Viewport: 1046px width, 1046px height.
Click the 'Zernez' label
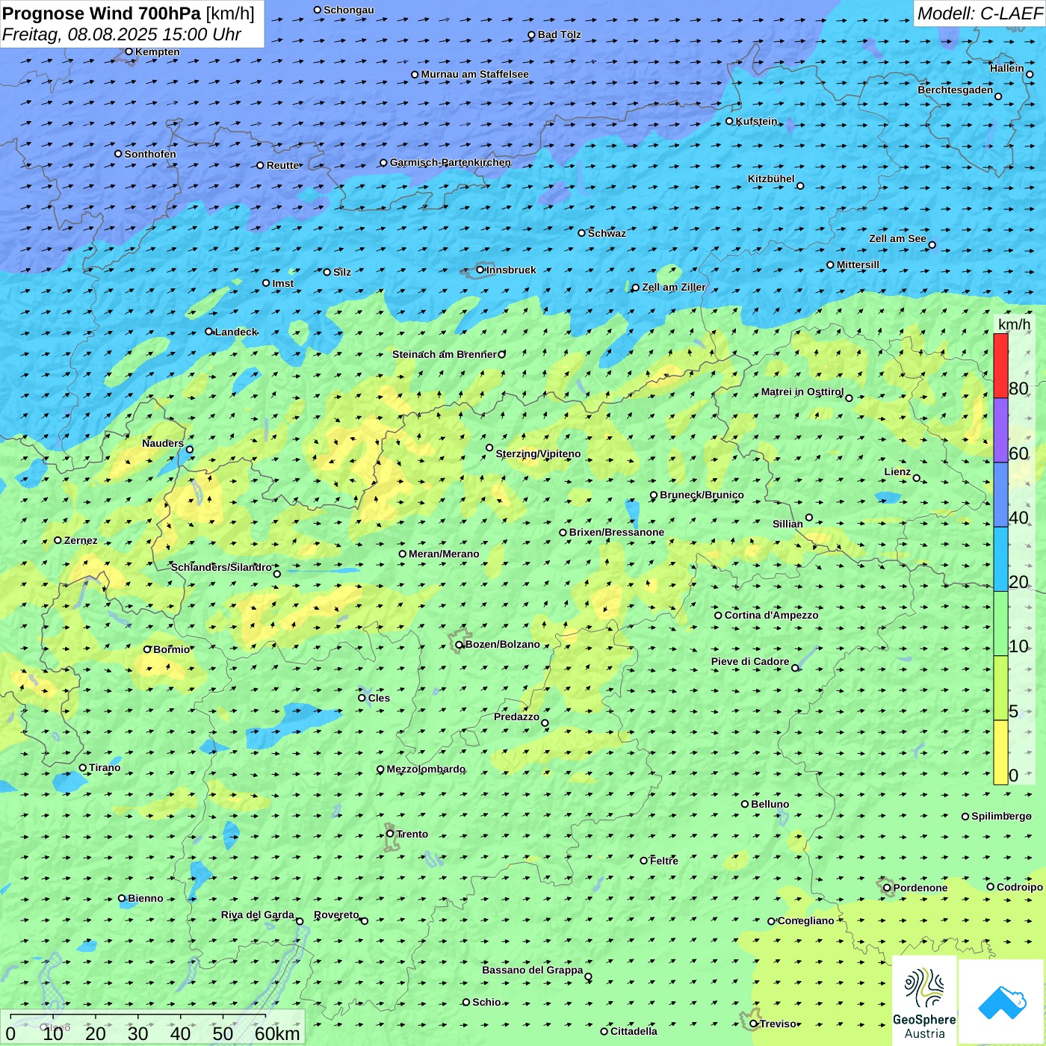click(81, 540)
